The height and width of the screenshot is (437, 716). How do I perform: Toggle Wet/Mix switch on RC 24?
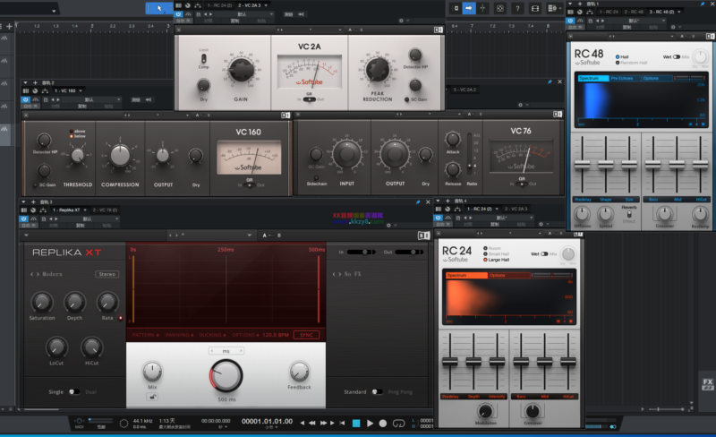point(544,253)
